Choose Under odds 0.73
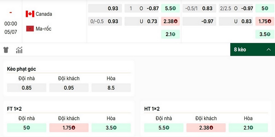The width and height of the screenshot is (275, 137). pos(142,21)
